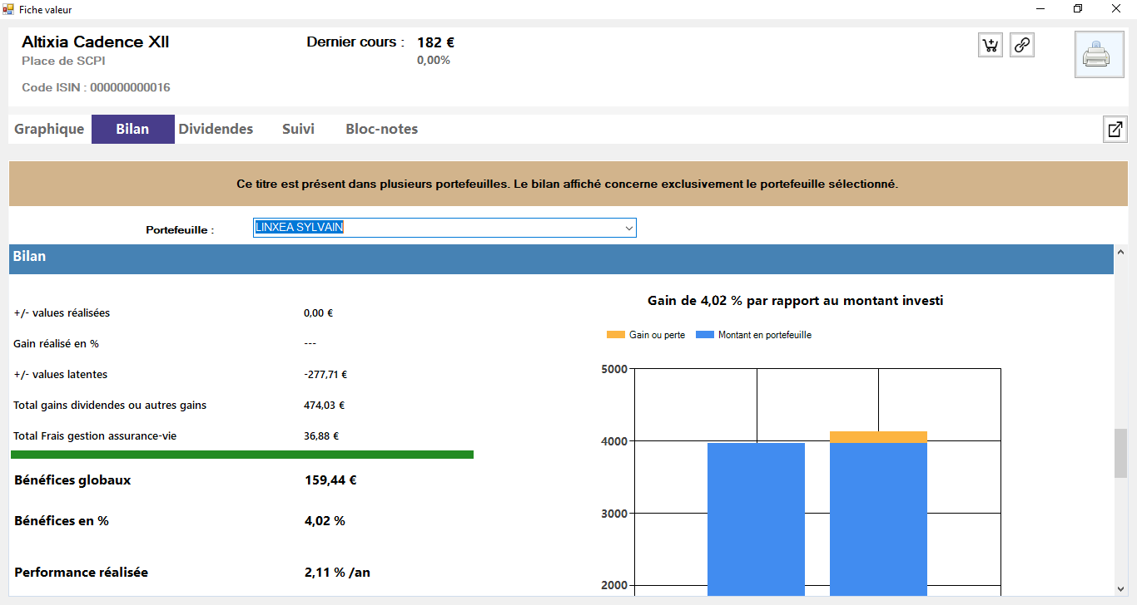Click the add-to-cart icon
This screenshot has height=605, width=1137.
point(991,45)
